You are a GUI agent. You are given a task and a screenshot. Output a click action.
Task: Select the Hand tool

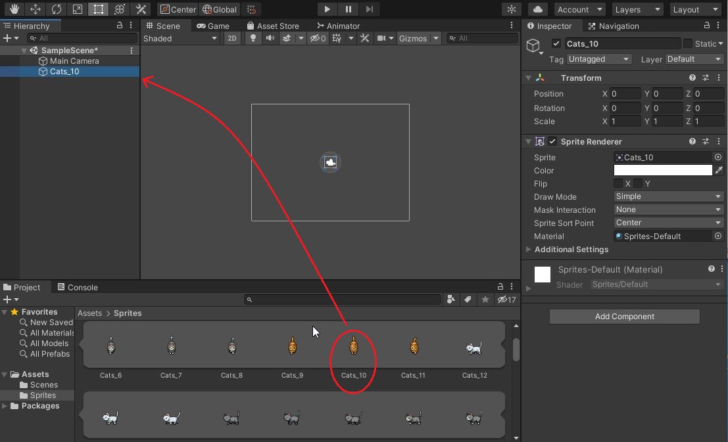tap(14, 9)
